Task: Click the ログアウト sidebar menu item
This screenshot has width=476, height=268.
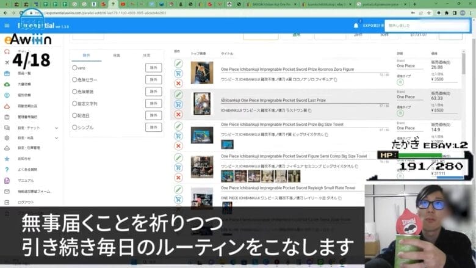Action: [26, 203]
